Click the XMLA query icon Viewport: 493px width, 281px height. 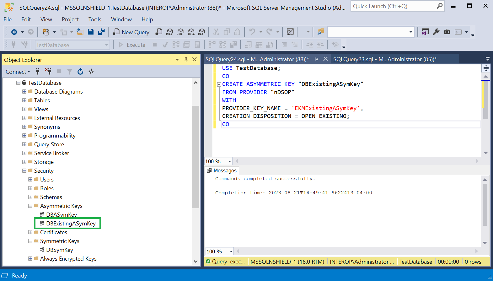(191, 32)
